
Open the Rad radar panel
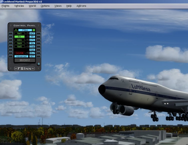click(x=32, y=50)
